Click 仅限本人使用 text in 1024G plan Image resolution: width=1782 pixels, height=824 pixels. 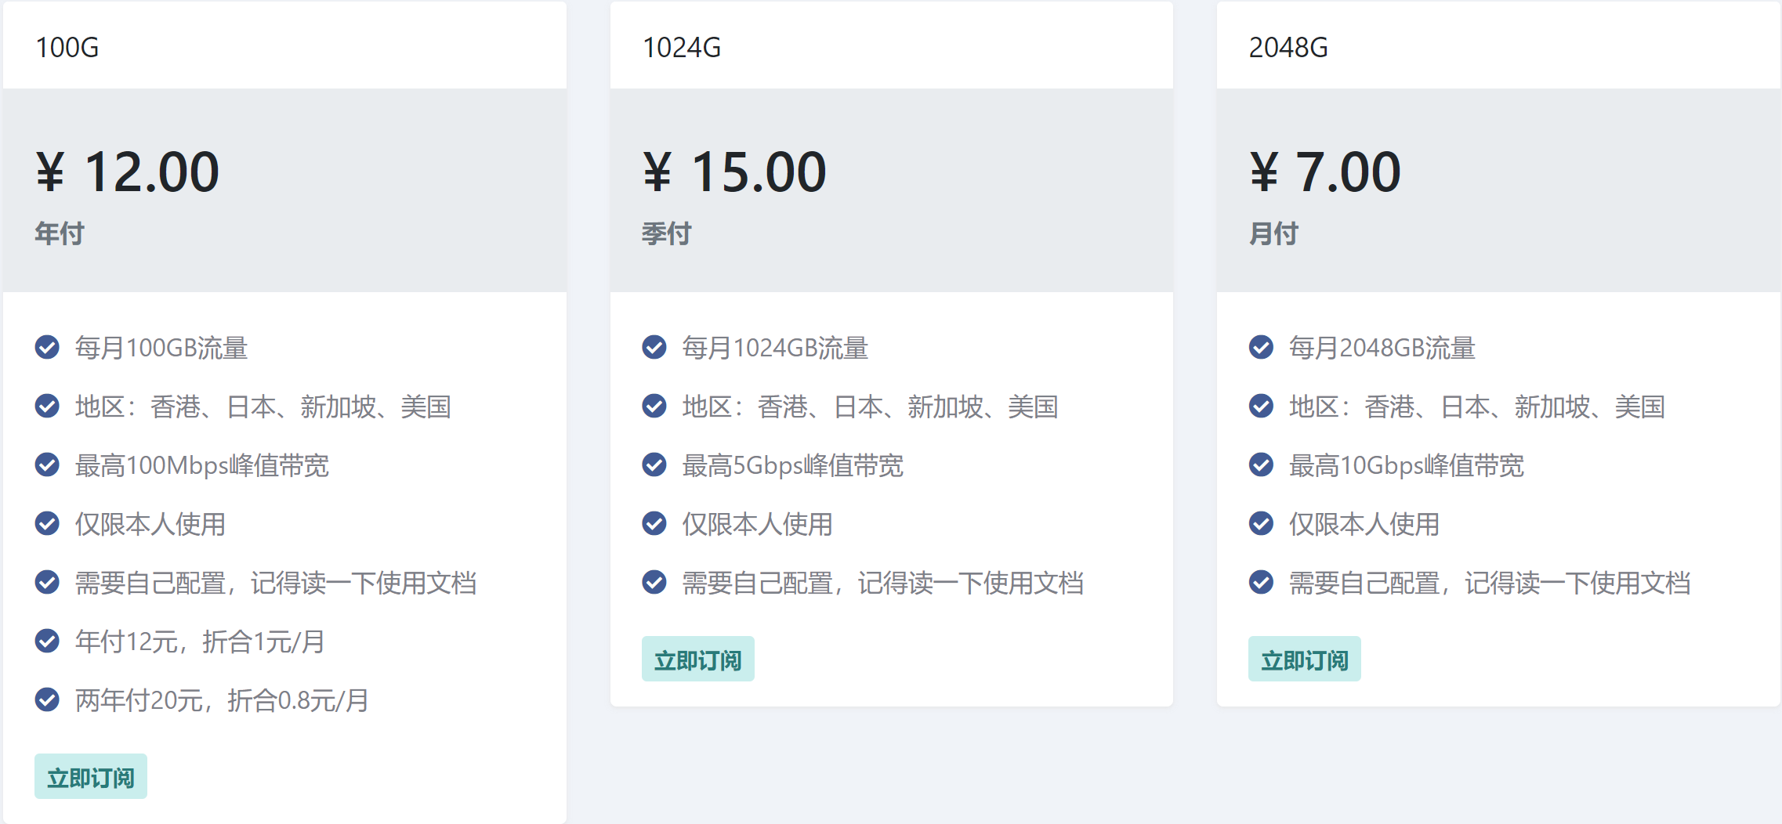click(x=757, y=524)
